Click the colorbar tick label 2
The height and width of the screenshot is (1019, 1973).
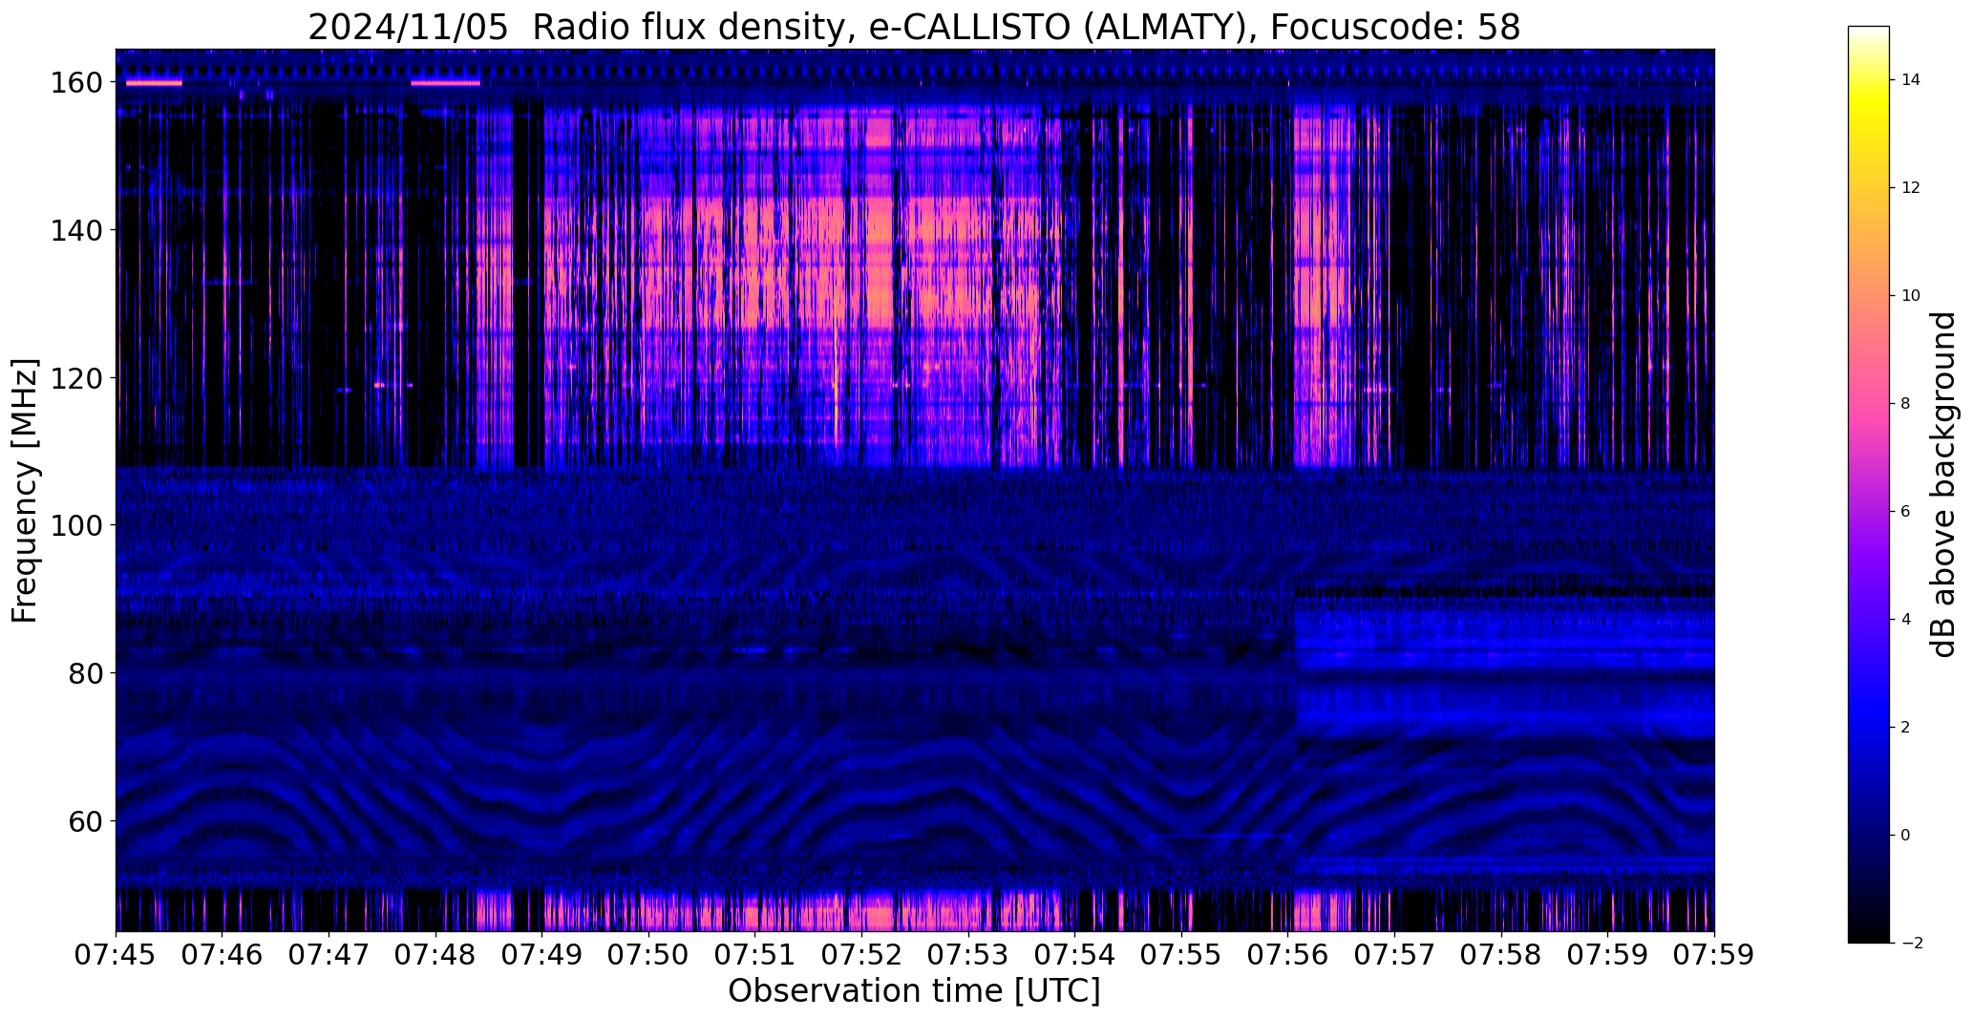pyautogui.click(x=1905, y=728)
